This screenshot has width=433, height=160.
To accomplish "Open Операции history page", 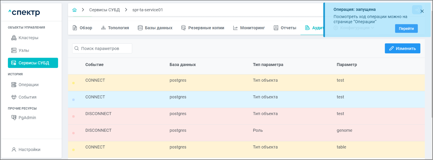I will 28,85.
